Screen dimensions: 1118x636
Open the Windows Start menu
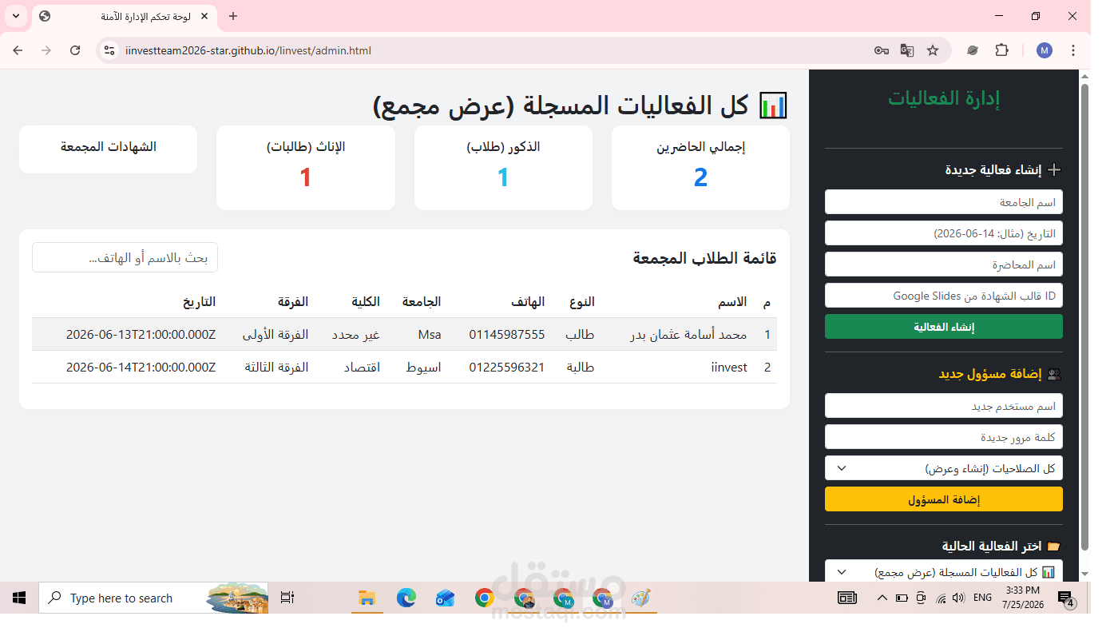pyautogui.click(x=19, y=598)
